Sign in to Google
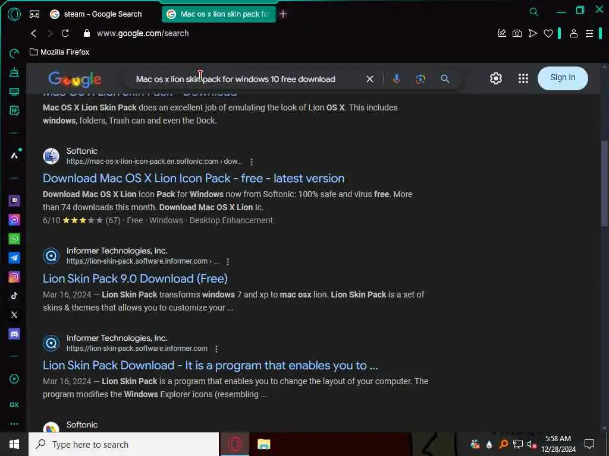 click(563, 78)
